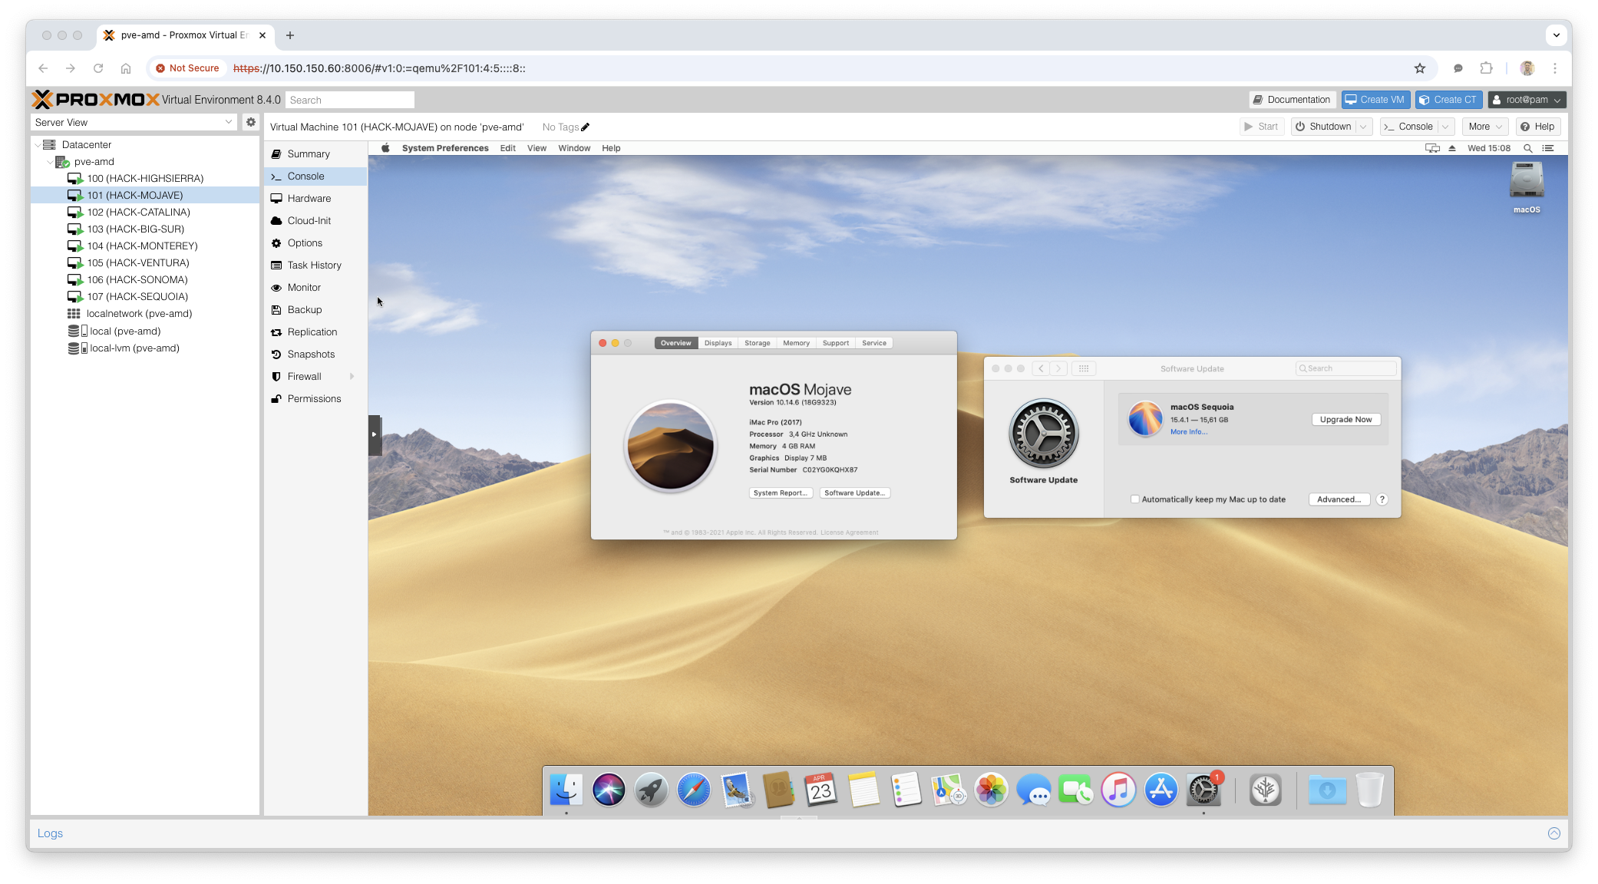This screenshot has height=884, width=1598.
Task: Switch to the Storage tab
Action: (757, 343)
